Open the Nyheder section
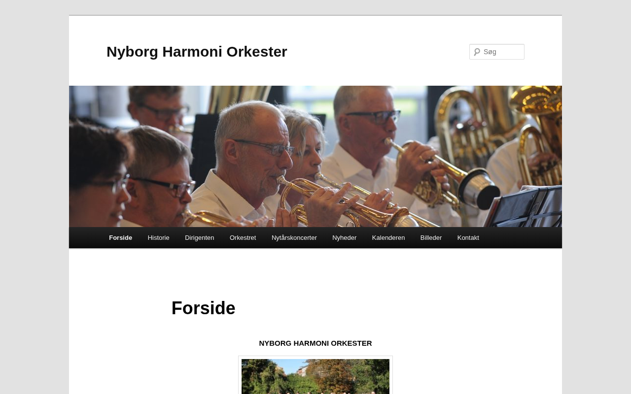The height and width of the screenshot is (394, 631). coord(345,238)
